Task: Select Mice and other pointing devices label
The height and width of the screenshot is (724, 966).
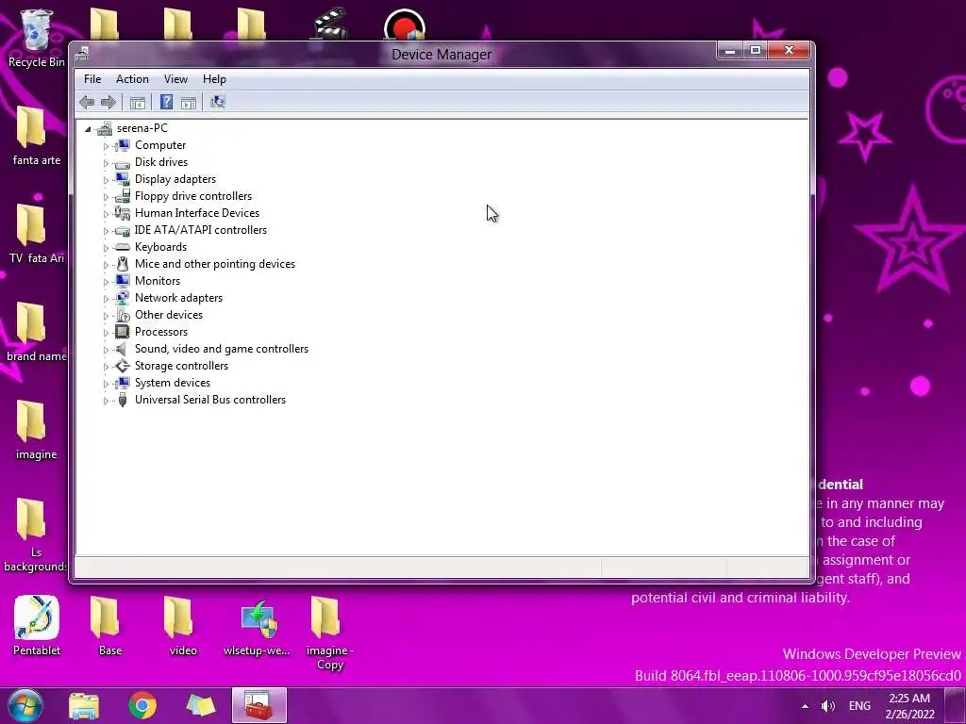Action: click(x=215, y=264)
